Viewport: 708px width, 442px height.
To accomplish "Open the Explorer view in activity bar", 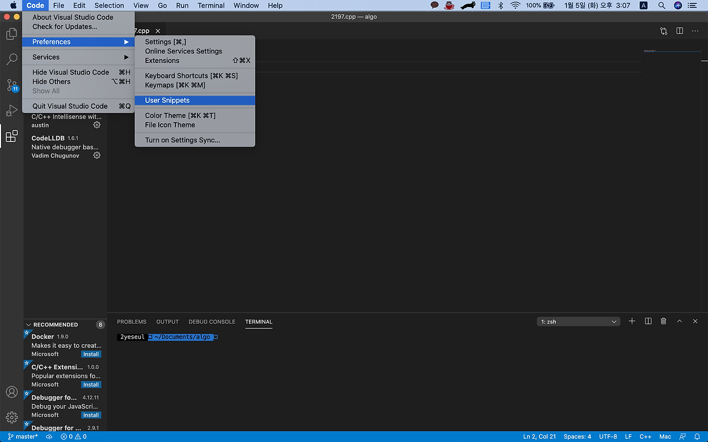I will click(12, 34).
